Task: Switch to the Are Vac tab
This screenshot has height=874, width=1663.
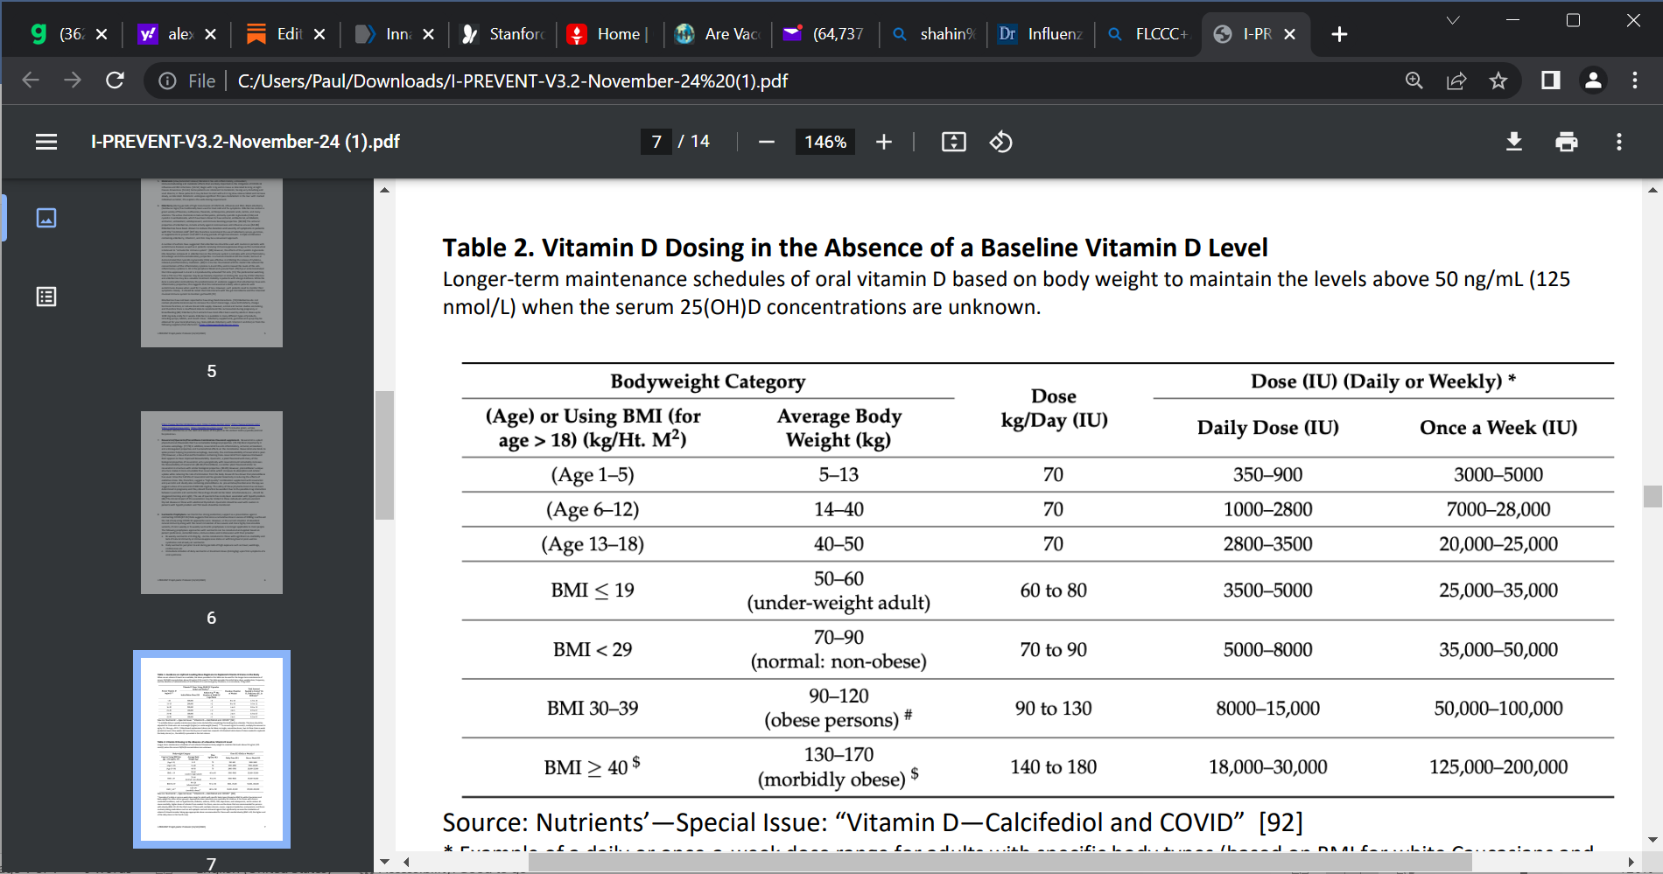Action: [x=718, y=34]
